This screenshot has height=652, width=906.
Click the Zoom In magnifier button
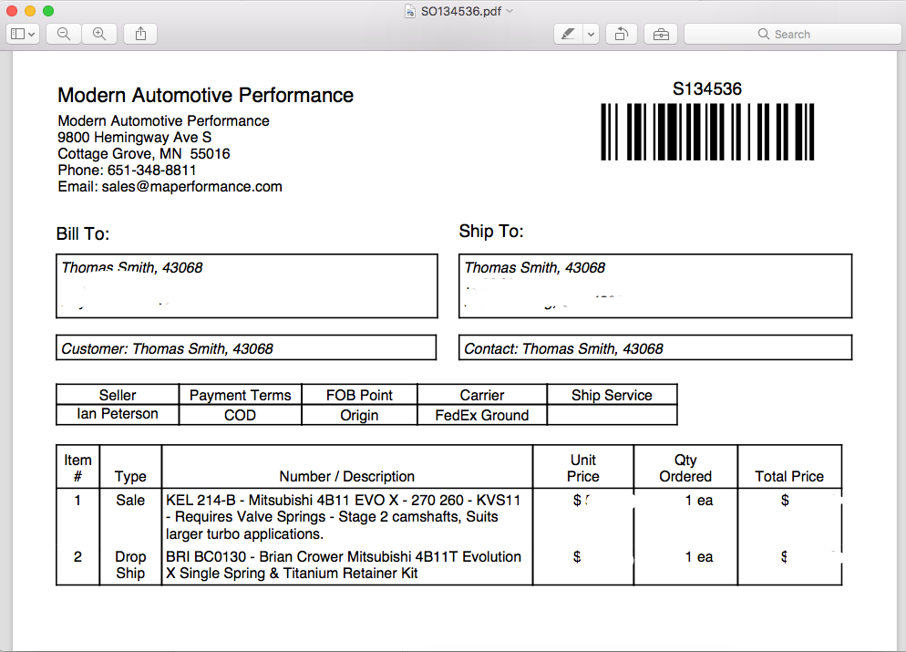point(99,34)
